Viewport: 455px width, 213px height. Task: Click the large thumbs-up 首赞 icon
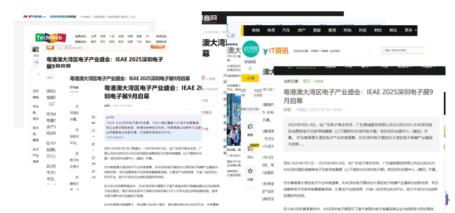(x=250, y=126)
